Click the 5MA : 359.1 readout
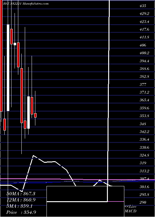This screenshot has height=217, width=155. (x=19, y=206)
